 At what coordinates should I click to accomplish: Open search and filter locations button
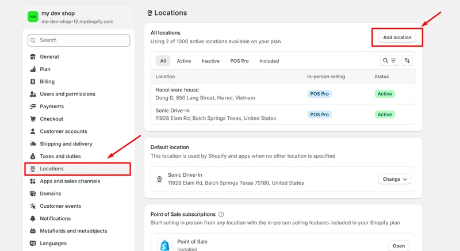coord(389,61)
